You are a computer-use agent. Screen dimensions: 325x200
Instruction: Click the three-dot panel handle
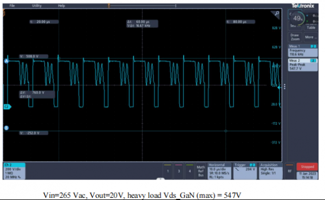click(284, 86)
